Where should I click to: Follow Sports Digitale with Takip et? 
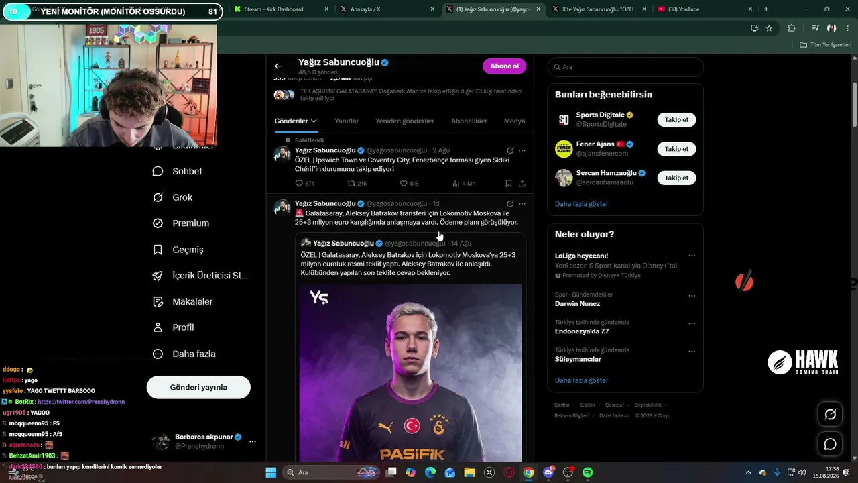676,119
